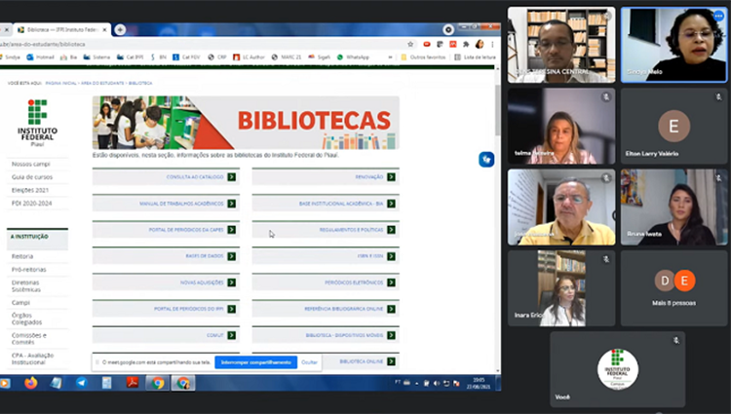Open the blue accessibility sign-language widget
Viewport: 731px width, 414px height.
[x=486, y=159]
